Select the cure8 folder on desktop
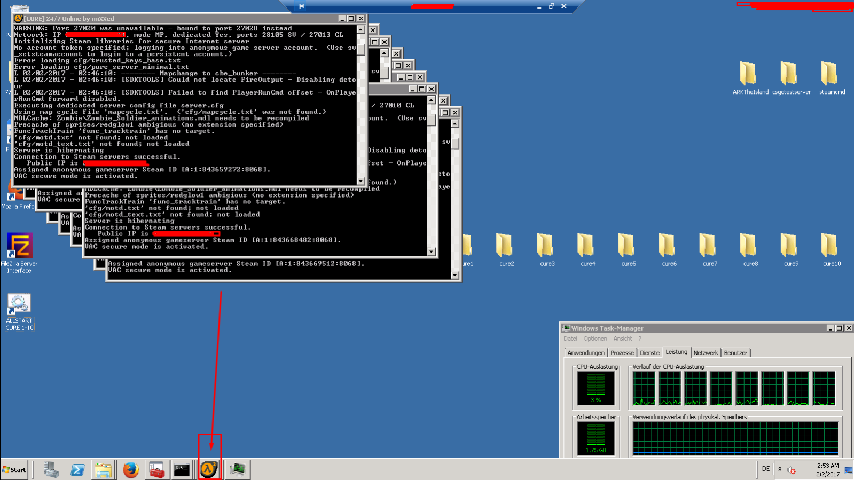Screen dimensions: 854x480 749,249
